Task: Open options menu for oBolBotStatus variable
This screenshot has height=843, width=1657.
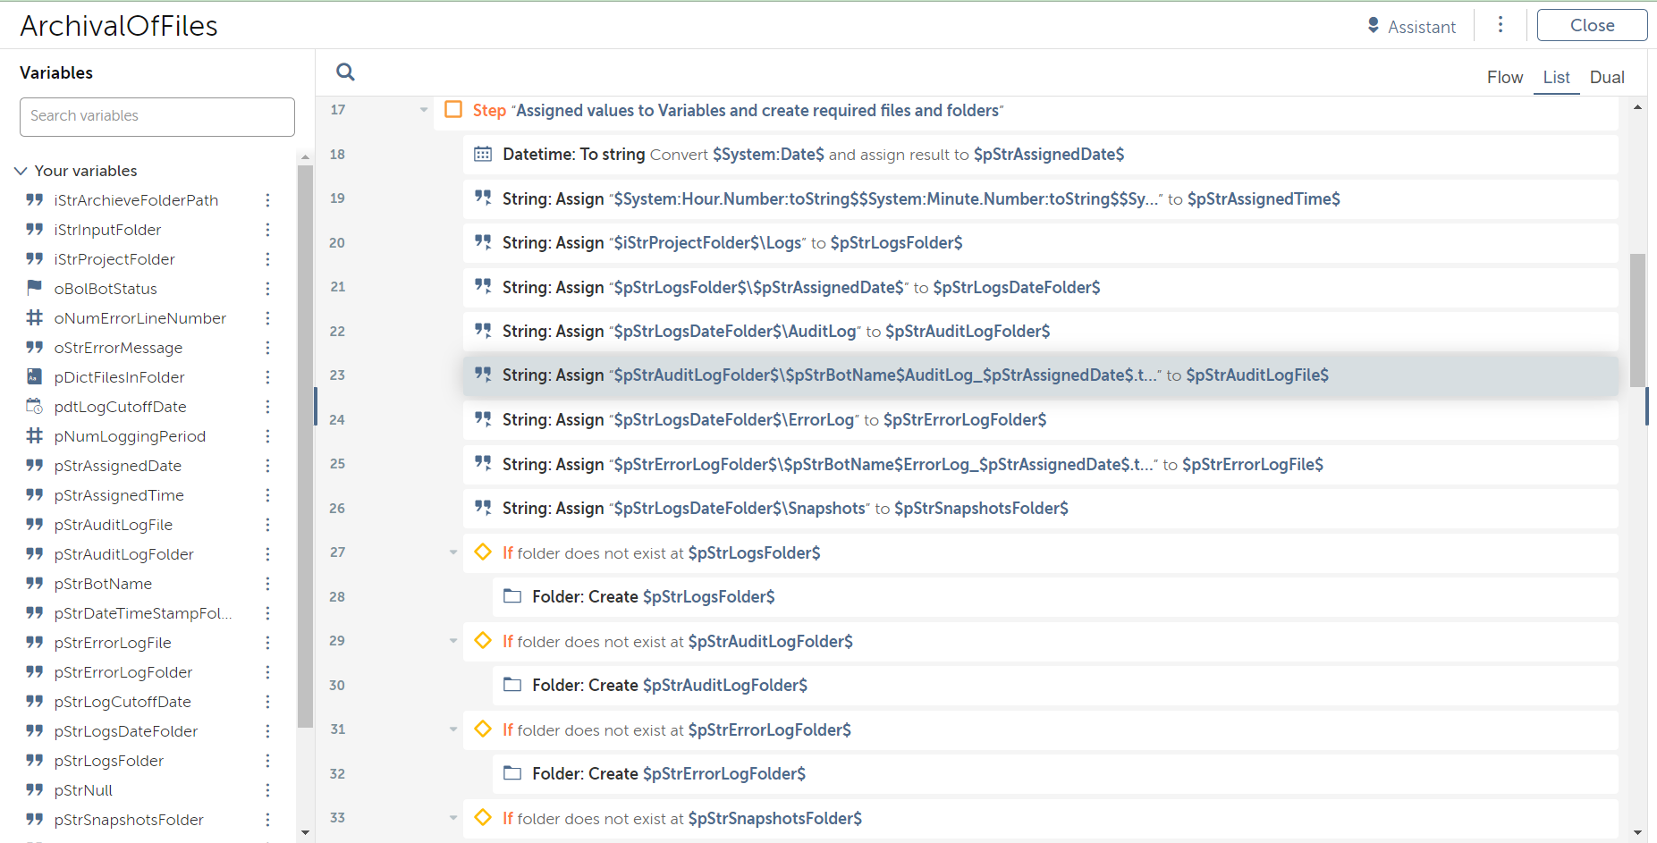Action: pyautogui.click(x=267, y=289)
